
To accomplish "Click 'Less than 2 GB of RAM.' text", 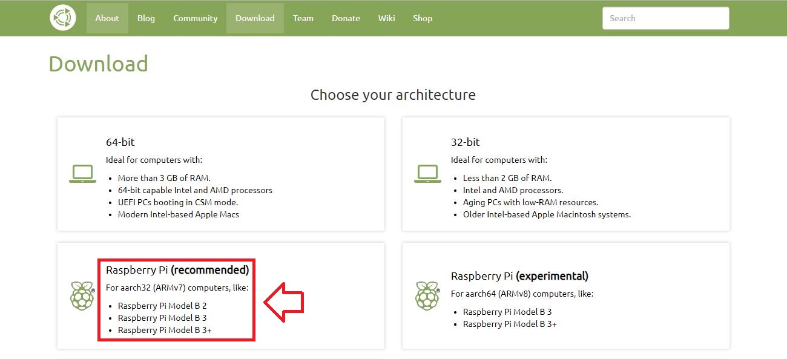I will (x=507, y=178).
